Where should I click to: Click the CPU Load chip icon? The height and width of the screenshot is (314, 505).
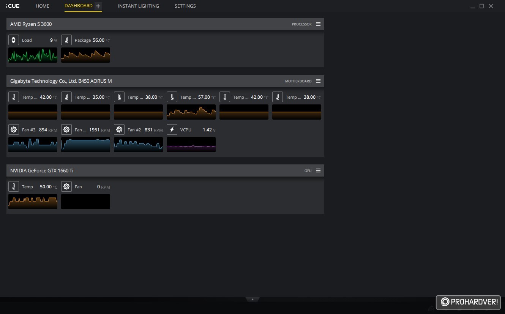[14, 40]
